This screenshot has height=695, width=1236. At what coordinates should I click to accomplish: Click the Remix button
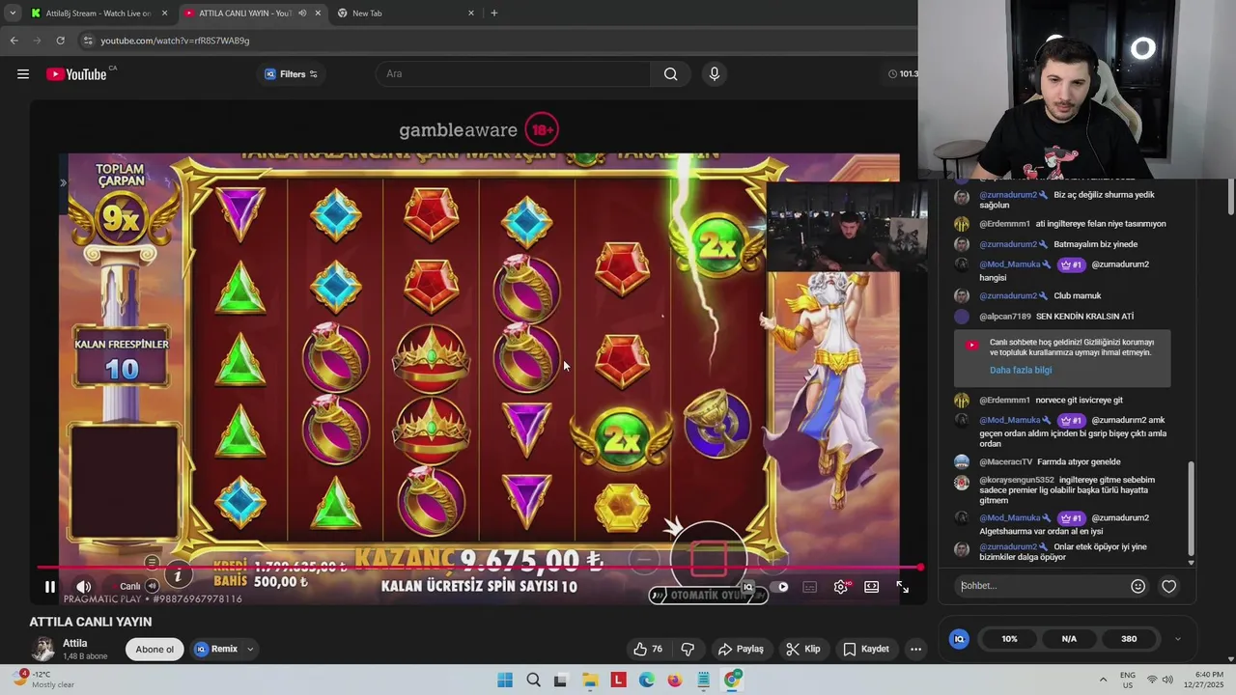coord(216,649)
